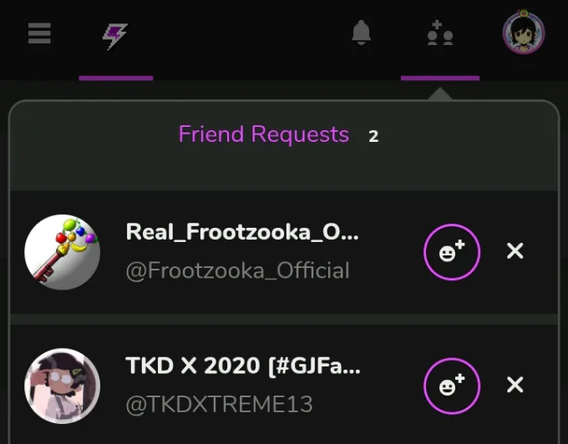Accept Real_Frootzooka's friend request
568x444 pixels.
click(x=452, y=251)
